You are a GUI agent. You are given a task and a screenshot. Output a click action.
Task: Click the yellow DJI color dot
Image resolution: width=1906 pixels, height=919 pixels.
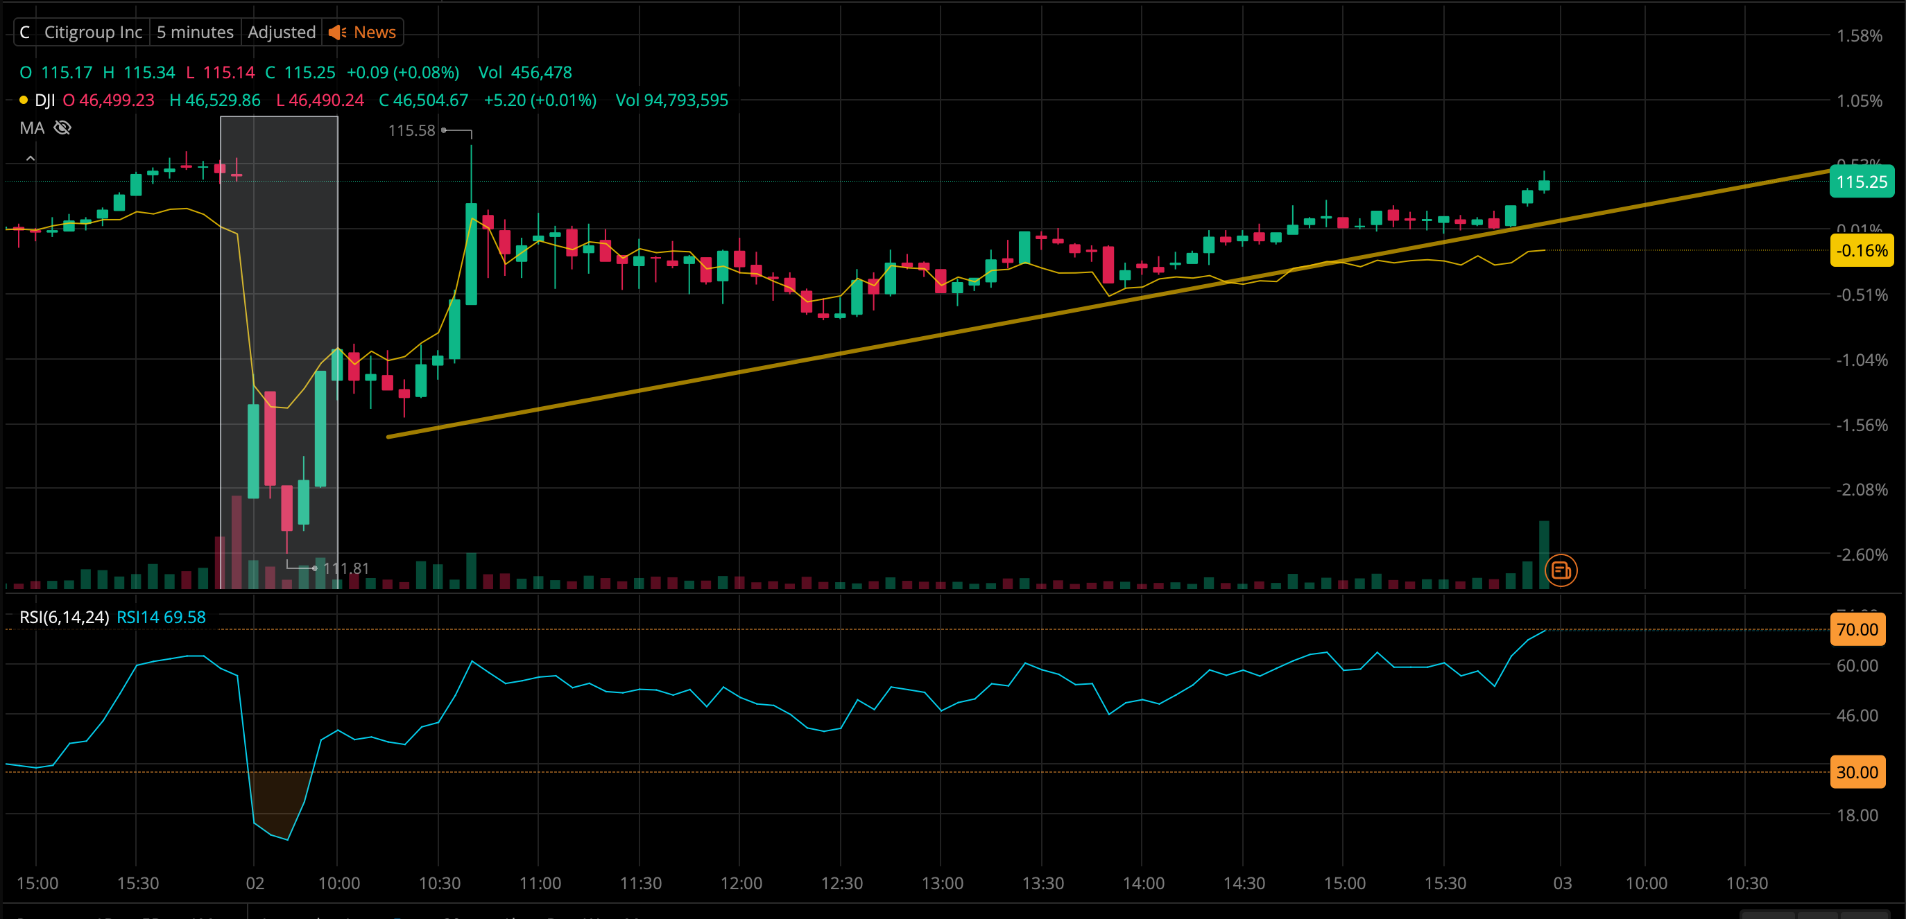[24, 100]
